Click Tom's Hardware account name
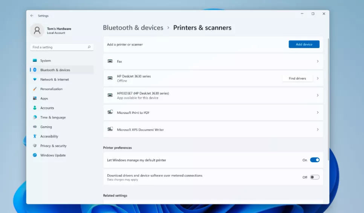 click(59, 29)
